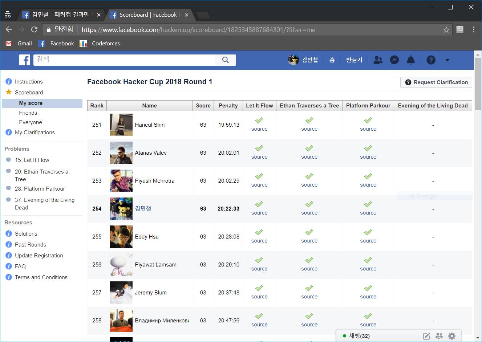Open the Chrome three-dot menu
Viewport: 482px width, 342px height.
474,30
